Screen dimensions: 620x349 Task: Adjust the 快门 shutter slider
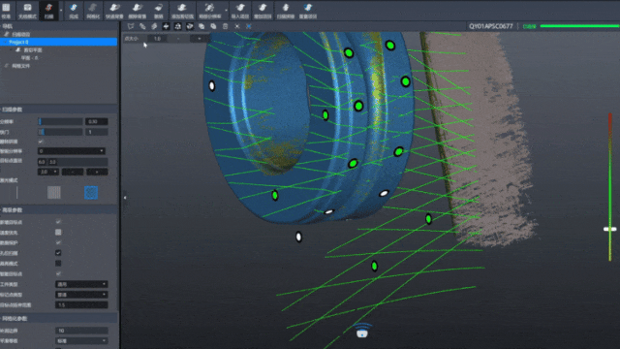(x=60, y=132)
